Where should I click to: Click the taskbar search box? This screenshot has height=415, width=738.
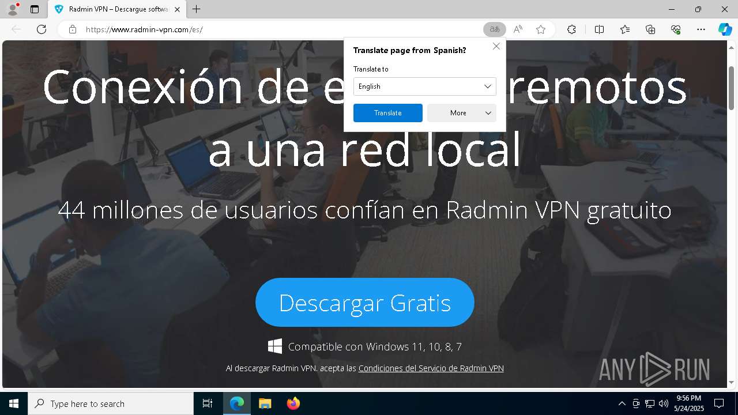click(x=111, y=403)
